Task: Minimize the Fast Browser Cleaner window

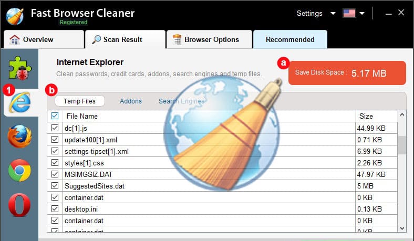Action: pos(388,13)
